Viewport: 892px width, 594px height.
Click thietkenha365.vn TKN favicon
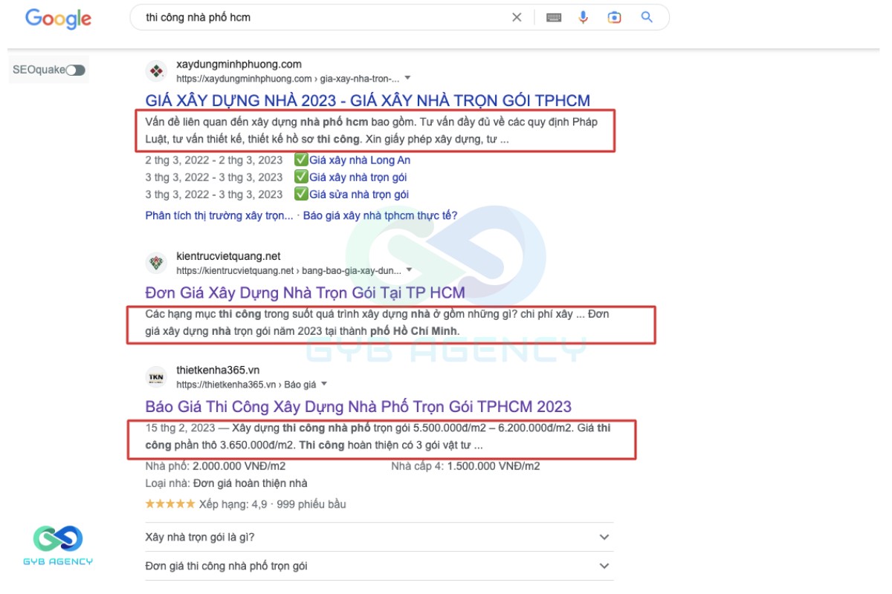click(156, 376)
